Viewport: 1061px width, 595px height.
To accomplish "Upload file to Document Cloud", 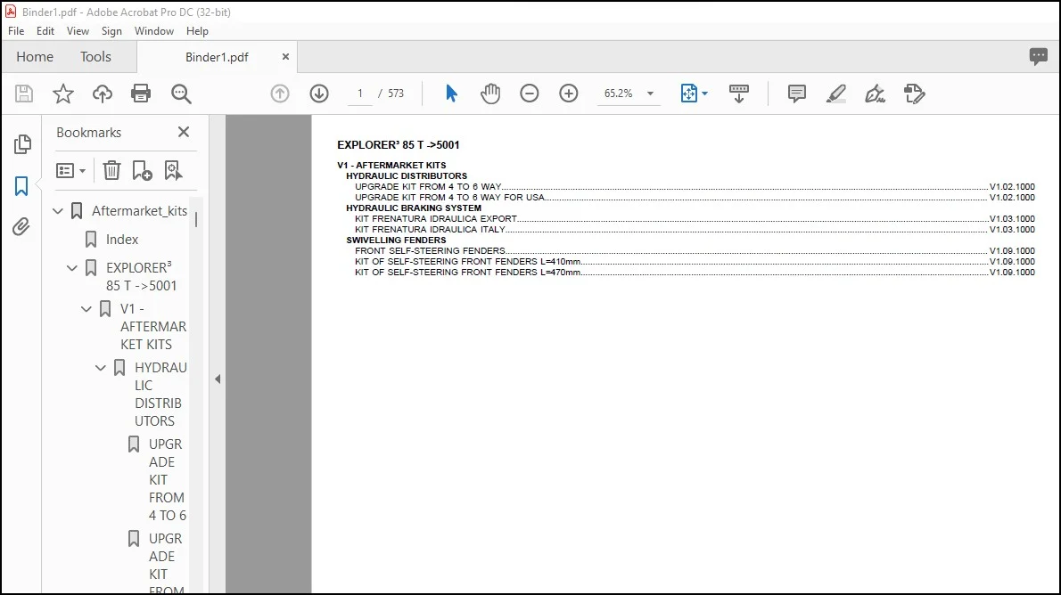I will pos(103,94).
